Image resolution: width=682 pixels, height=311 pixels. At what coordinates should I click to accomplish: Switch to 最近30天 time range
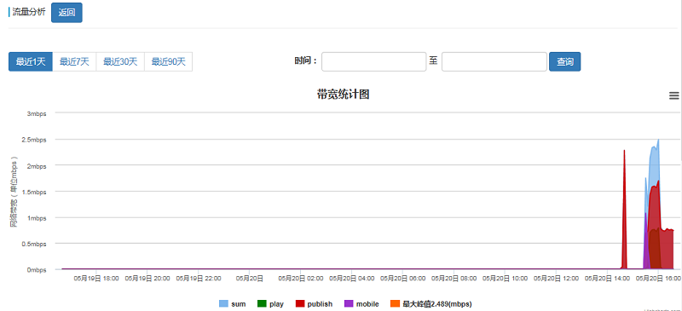[x=120, y=61]
